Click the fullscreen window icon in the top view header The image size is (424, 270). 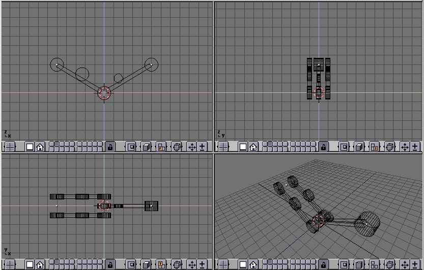30,264
